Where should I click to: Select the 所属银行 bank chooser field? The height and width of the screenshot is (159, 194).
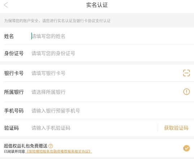click(x=106, y=92)
